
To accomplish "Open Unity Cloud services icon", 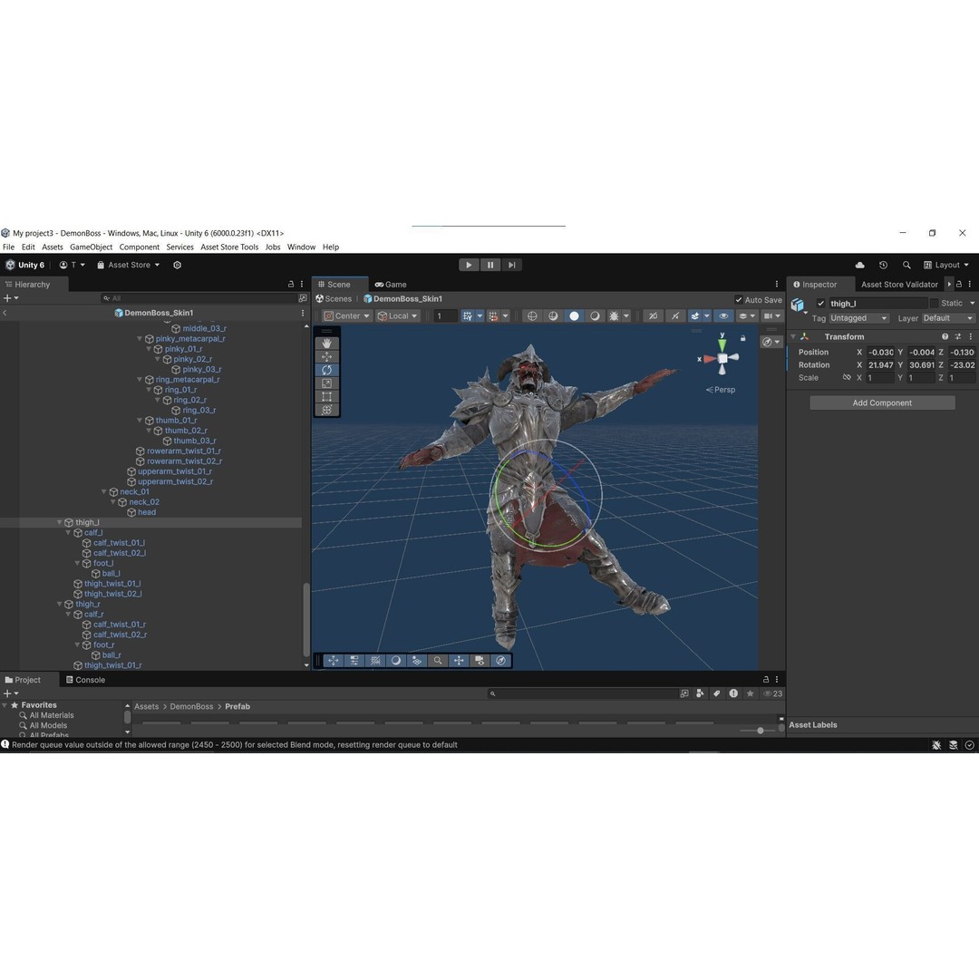I will pyautogui.click(x=859, y=265).
